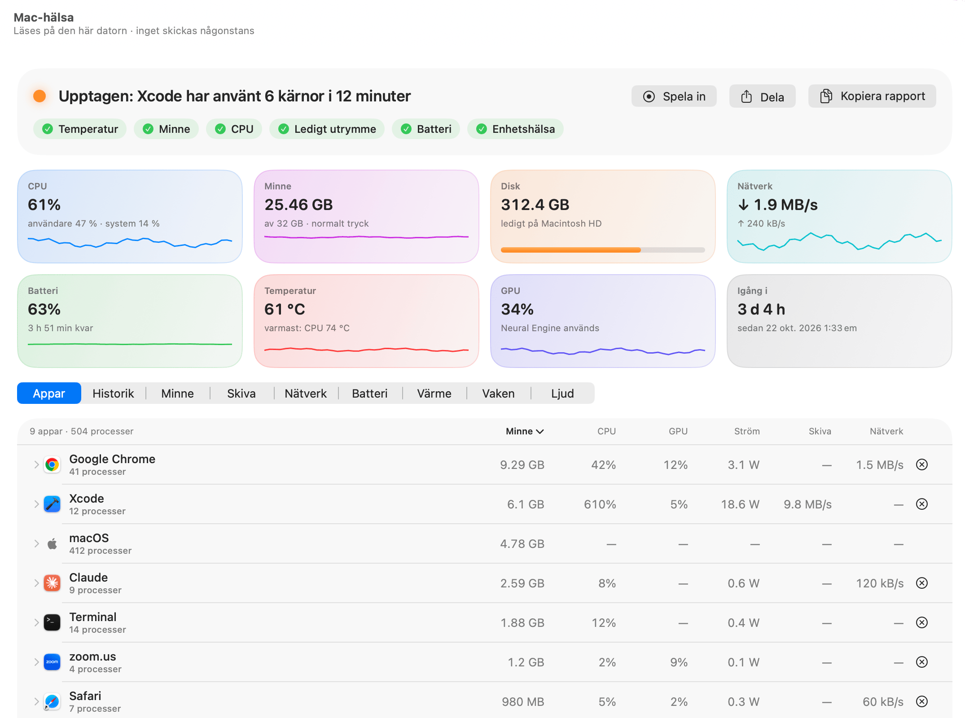This screenshot has height=718, width=965.
Task: Click the Safari compass icon
Action: pyautogui.click(x=52, y=702)
